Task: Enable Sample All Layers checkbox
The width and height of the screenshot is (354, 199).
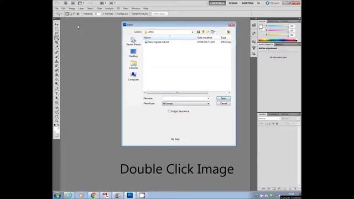Action: pos(131,14)
